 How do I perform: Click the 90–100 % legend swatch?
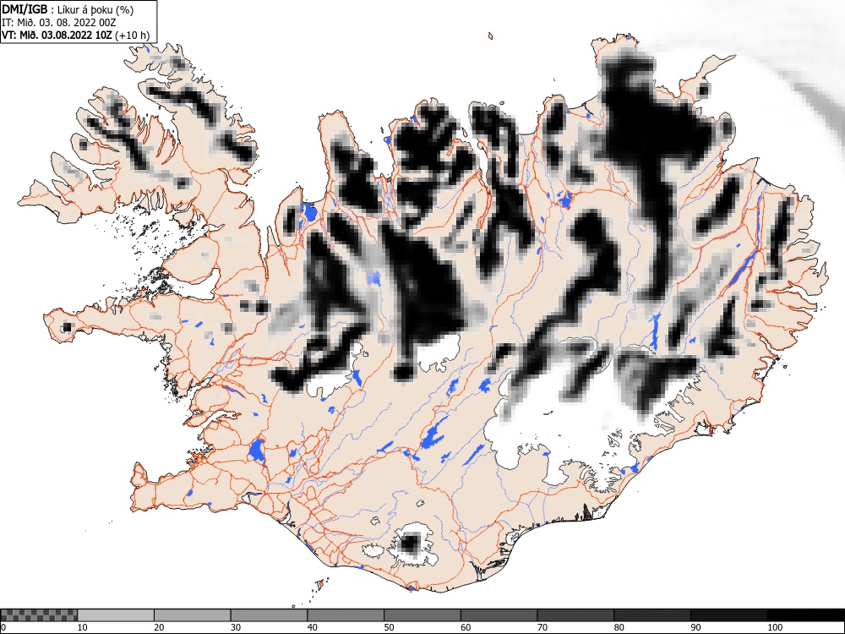coord(728,615)
